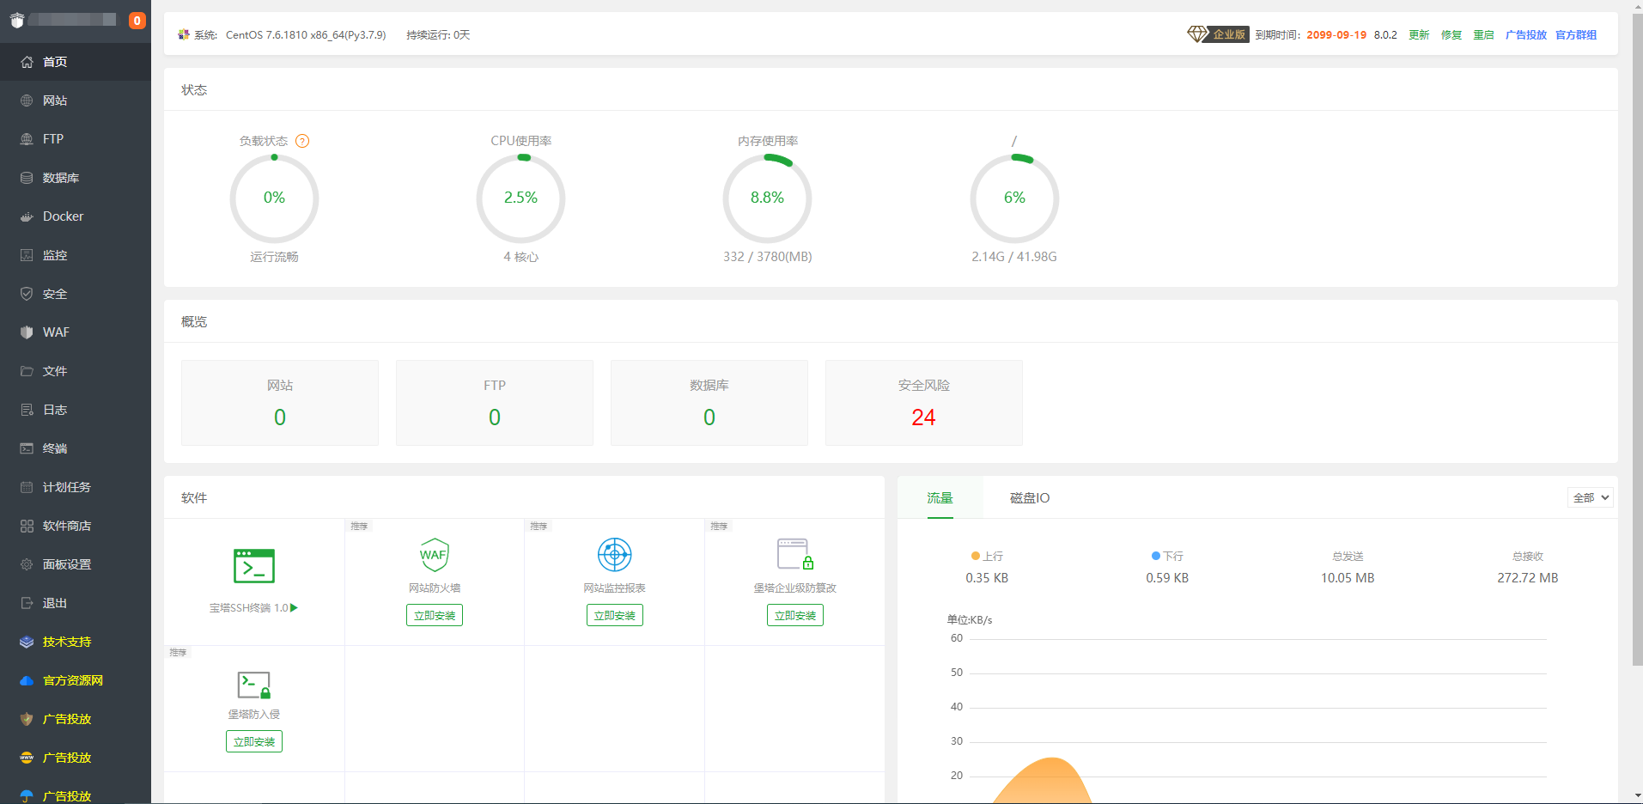This screenshot has height=804, width=1643.
Task: Open the 首页 home icon in sidebar
Action: click(27, 62)
